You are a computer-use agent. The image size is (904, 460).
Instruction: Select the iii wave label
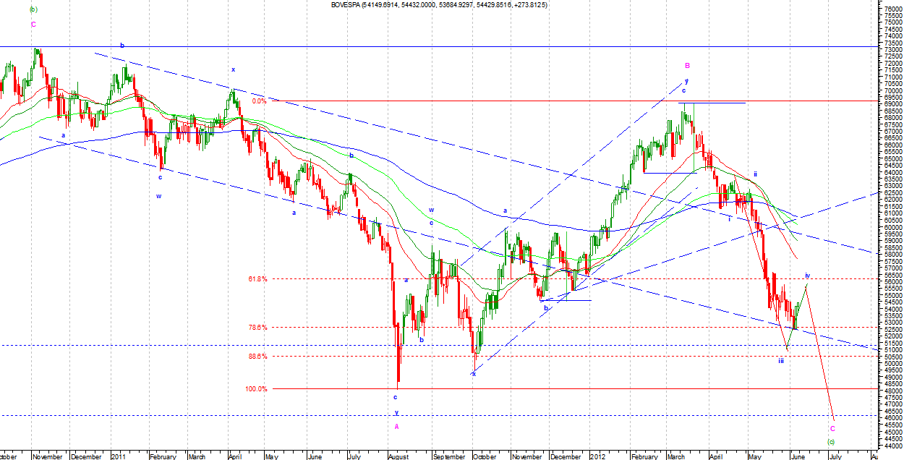pyautogui.click(x=781, y=360)
